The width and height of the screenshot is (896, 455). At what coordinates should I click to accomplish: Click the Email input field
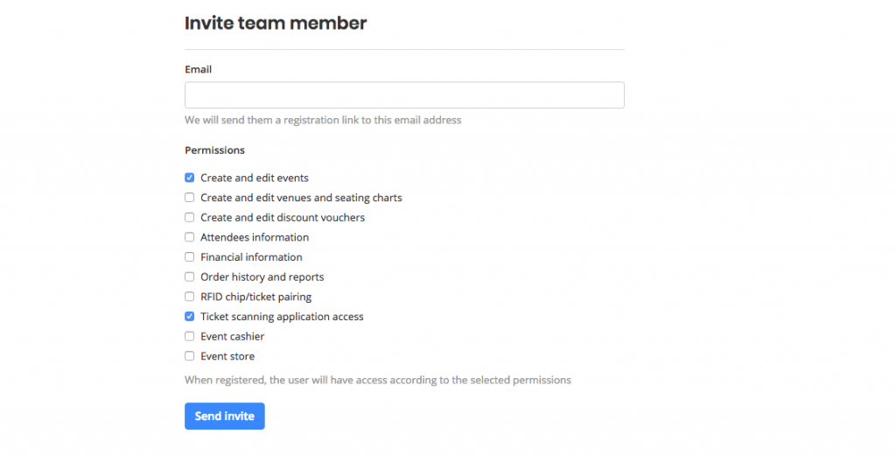click(404, 95)
